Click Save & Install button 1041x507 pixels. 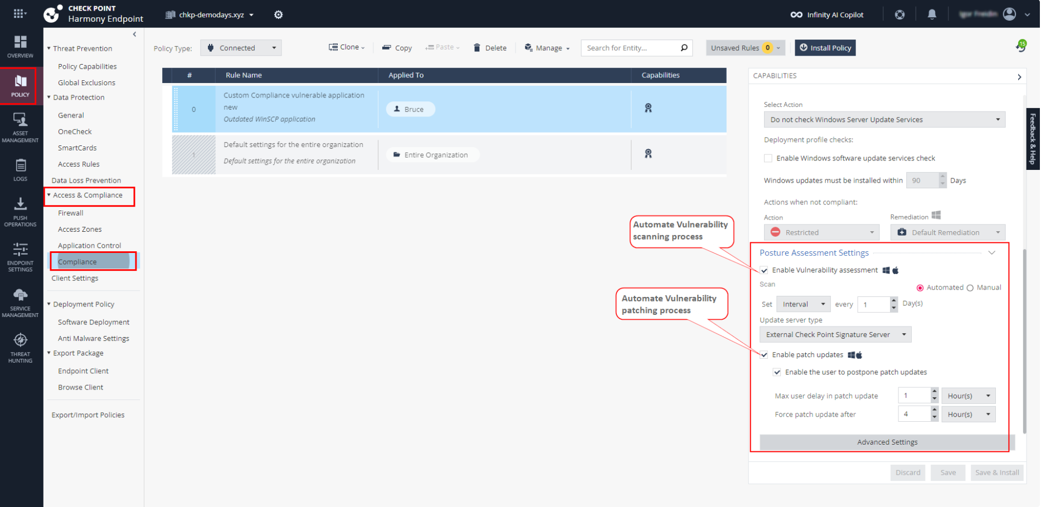[x=997, y=472]
